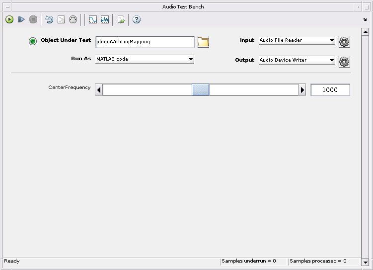The image size is (373, 270).
Task: Toggle the green Object Under Test indicator
Action: click(33, 41)
